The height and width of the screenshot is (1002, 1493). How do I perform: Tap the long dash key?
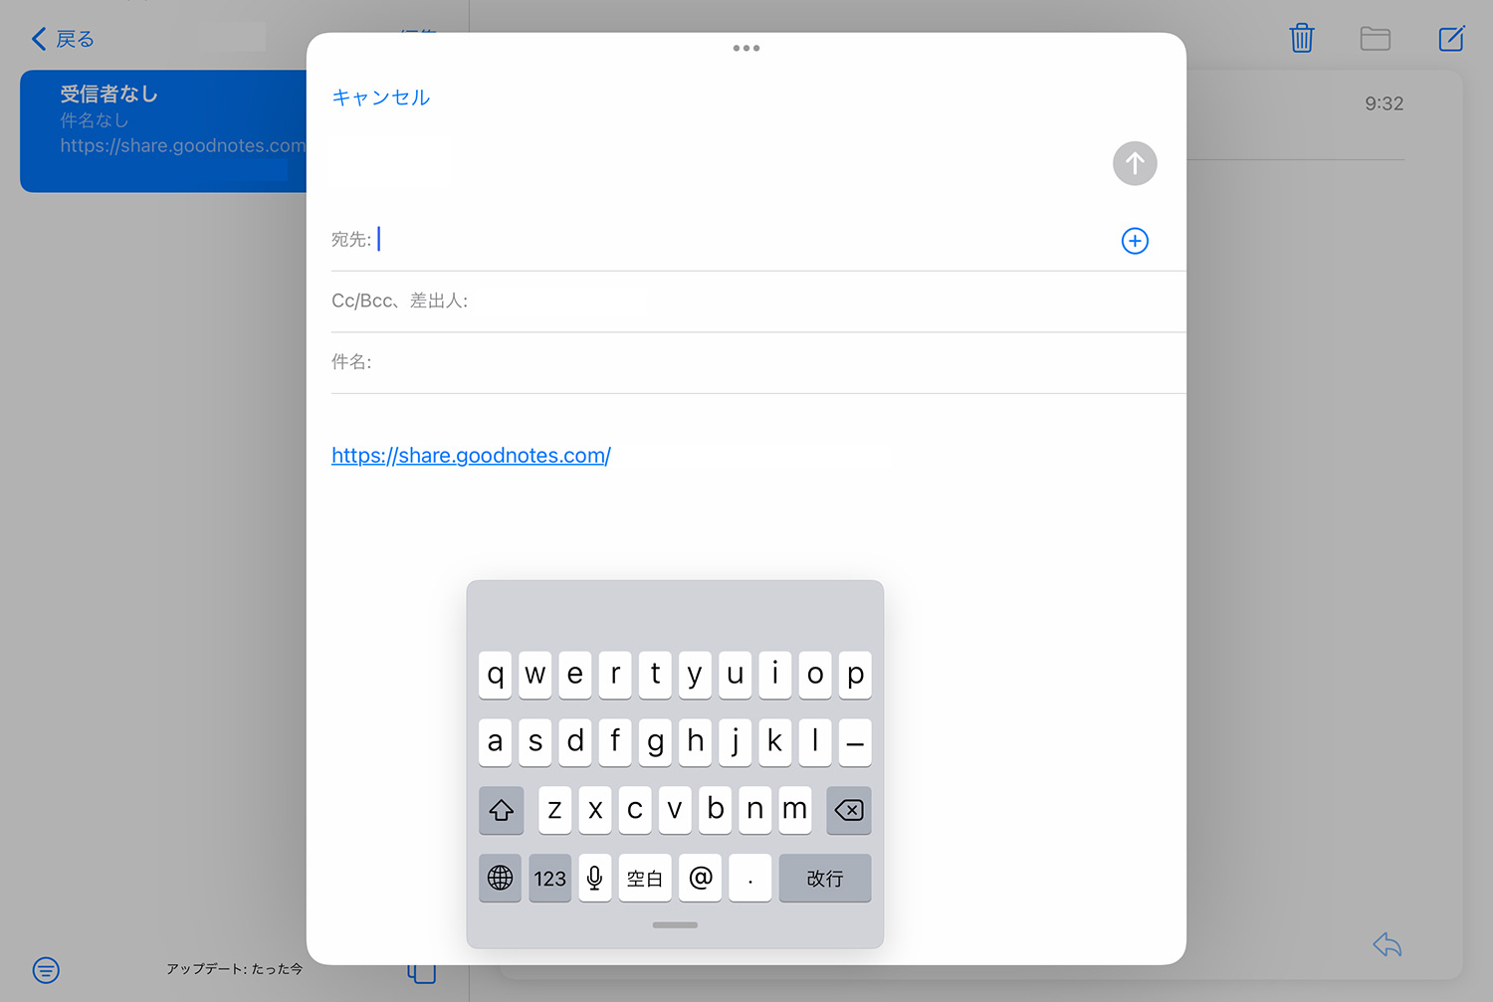click(855, 742)
